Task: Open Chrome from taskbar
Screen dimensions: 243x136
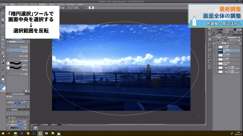Action: click(28, 133)
